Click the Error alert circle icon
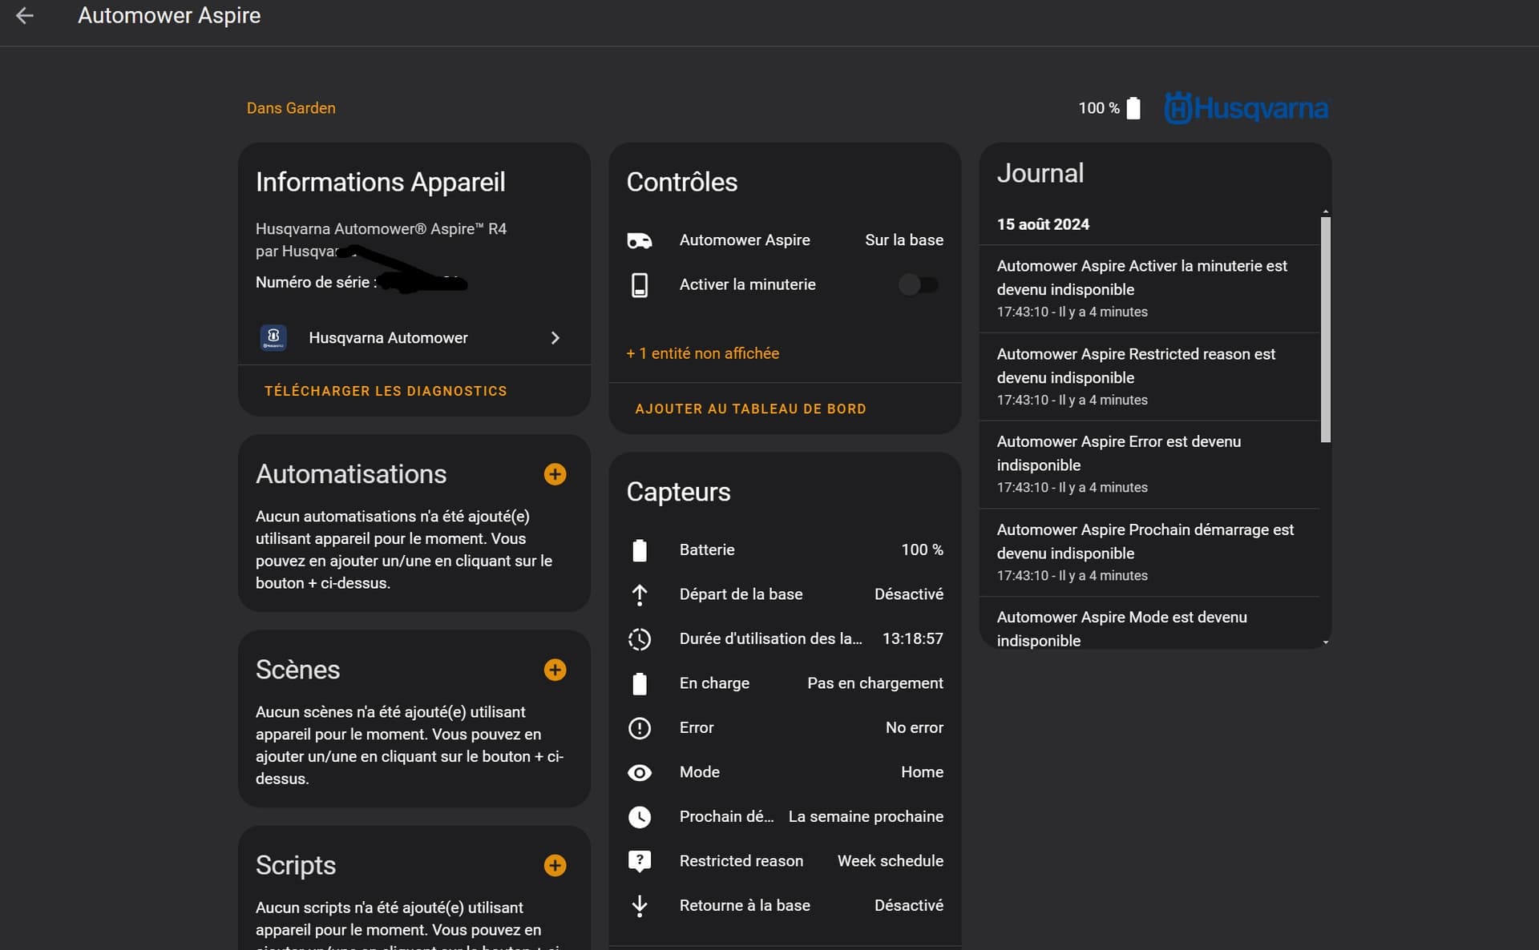 pyautogui.click(x=639, y=728)
